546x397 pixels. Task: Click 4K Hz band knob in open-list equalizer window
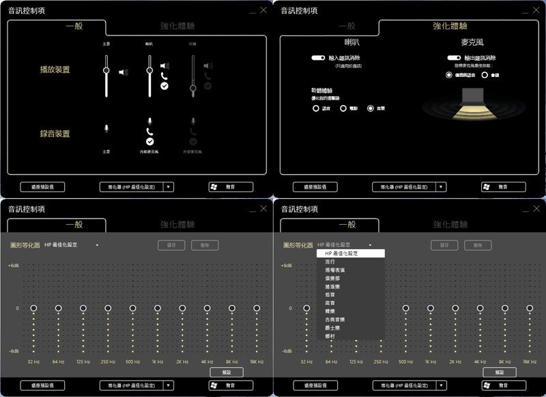coord(480,308)
